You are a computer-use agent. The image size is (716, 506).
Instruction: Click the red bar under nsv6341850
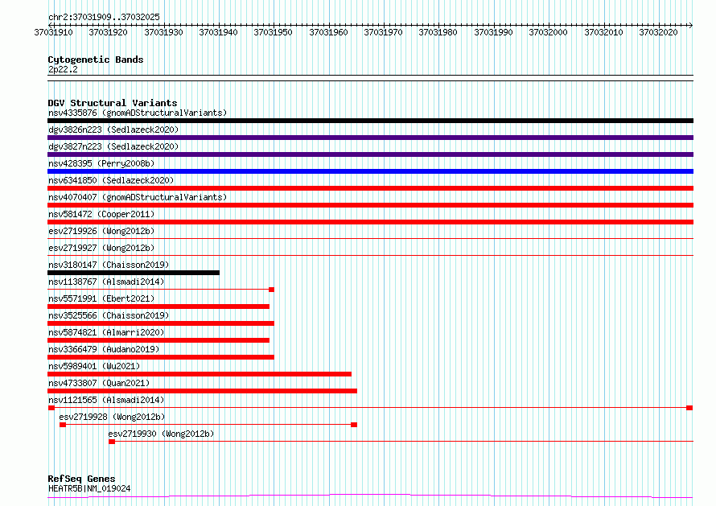coord(370,188)
